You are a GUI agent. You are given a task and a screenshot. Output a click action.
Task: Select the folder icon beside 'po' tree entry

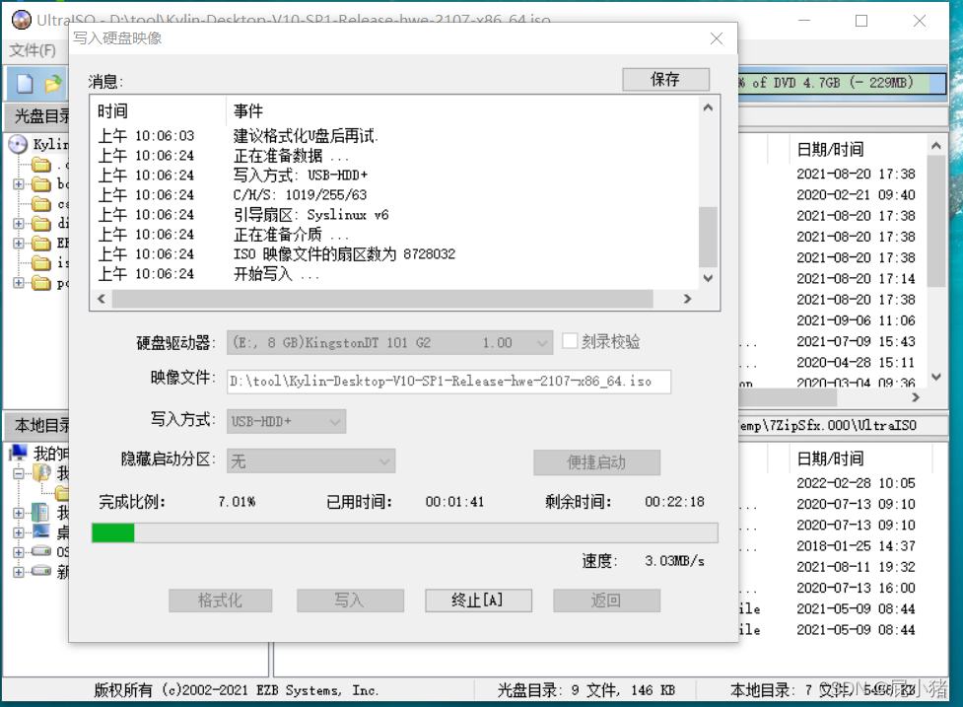41,283
